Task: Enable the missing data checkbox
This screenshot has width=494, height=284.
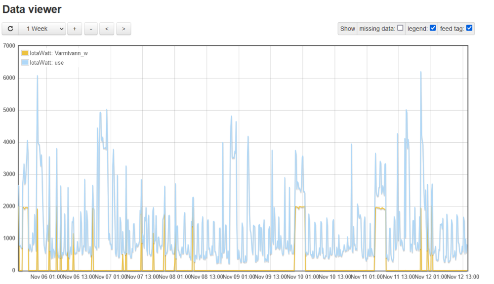Action: tap(400, 28)
